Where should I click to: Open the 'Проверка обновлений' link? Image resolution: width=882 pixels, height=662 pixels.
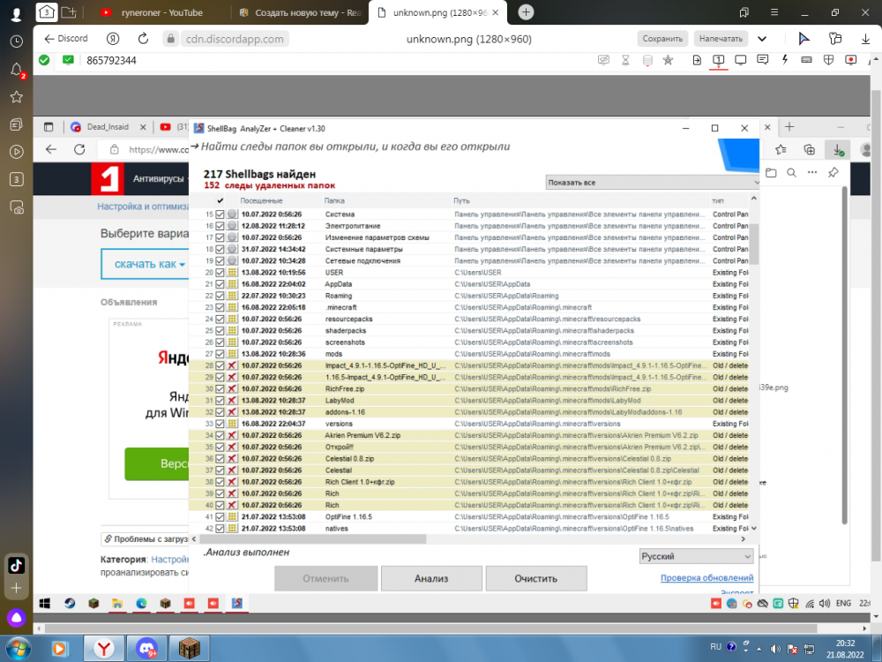click(x=706, y=577)
